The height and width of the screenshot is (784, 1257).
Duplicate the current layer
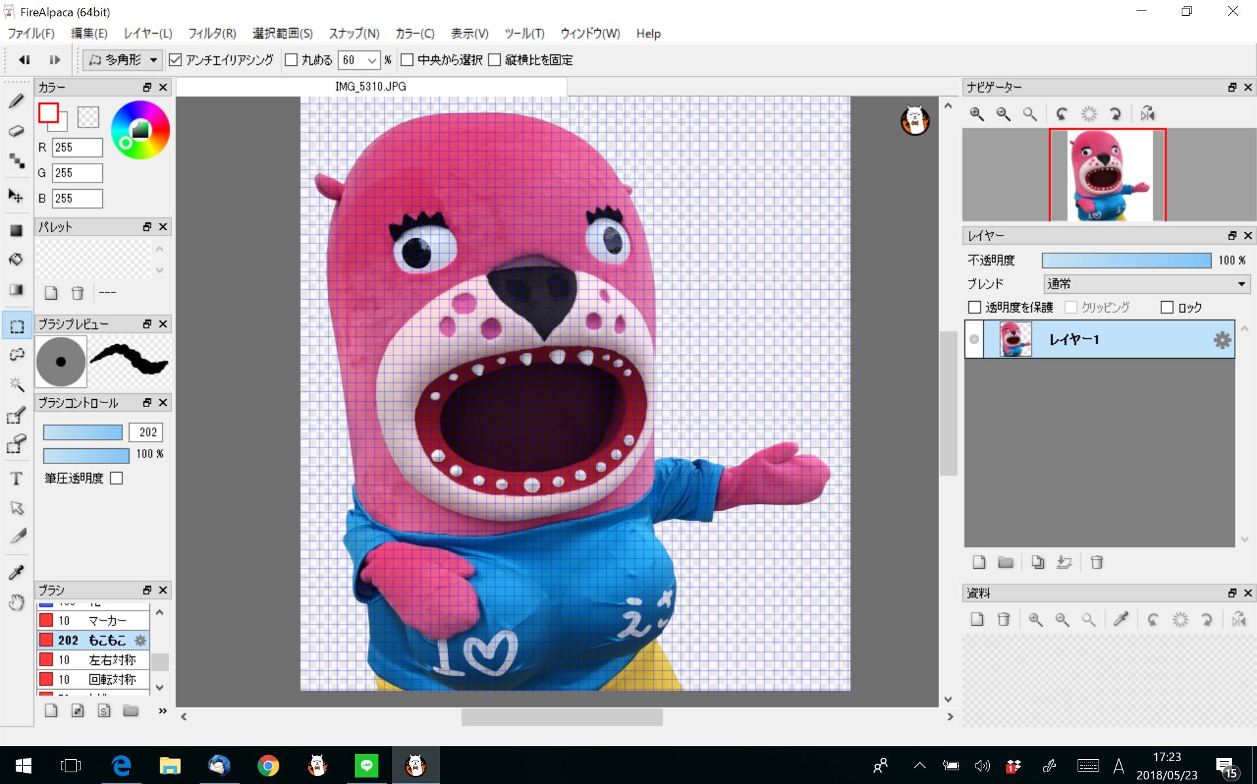point(1038,562)
